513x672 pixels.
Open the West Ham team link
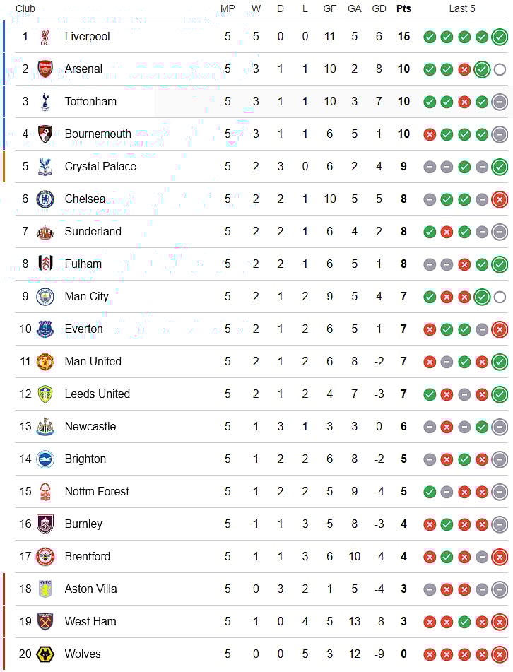point(90,622)
